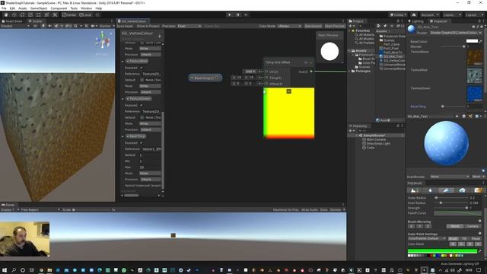Click the scene orientation gizmo
Screen dimensions: 487x274
click(x=103, y=40)
